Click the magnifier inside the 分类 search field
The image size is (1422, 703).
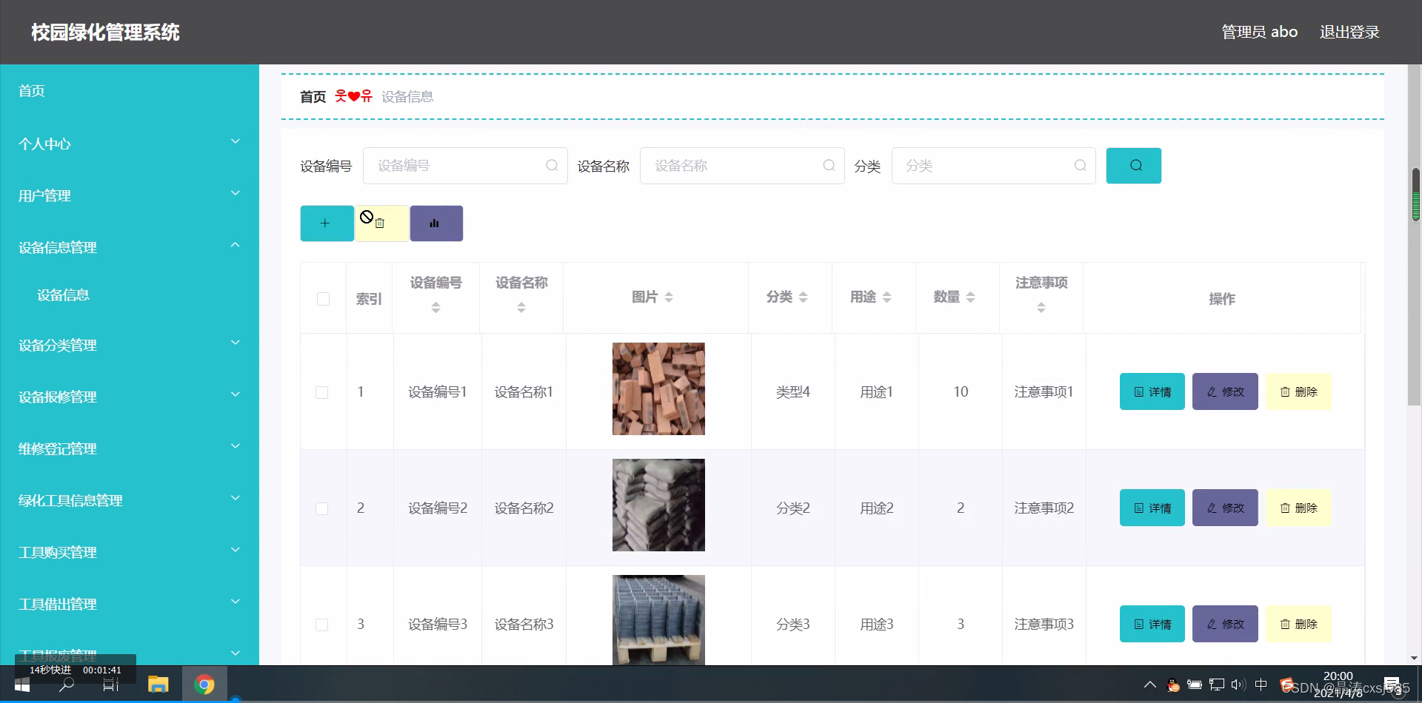coord(1080,166)
